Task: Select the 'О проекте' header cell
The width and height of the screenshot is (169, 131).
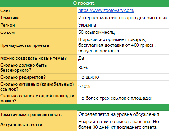Action: pos(85,3)
